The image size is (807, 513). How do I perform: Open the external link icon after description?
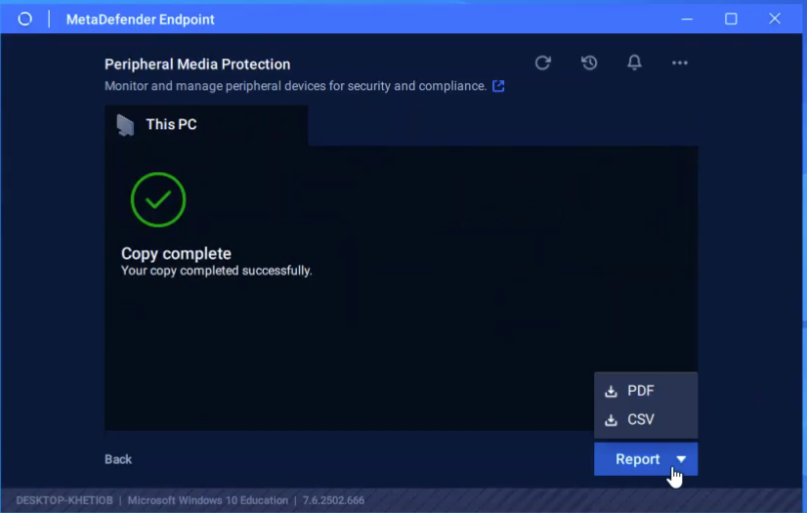coord(497,86)
